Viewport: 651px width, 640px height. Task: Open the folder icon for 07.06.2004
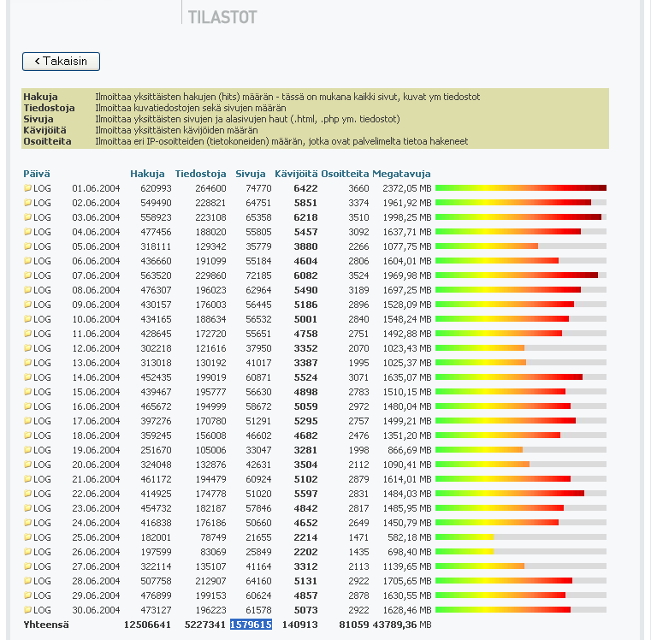click(x=28, y=276)
